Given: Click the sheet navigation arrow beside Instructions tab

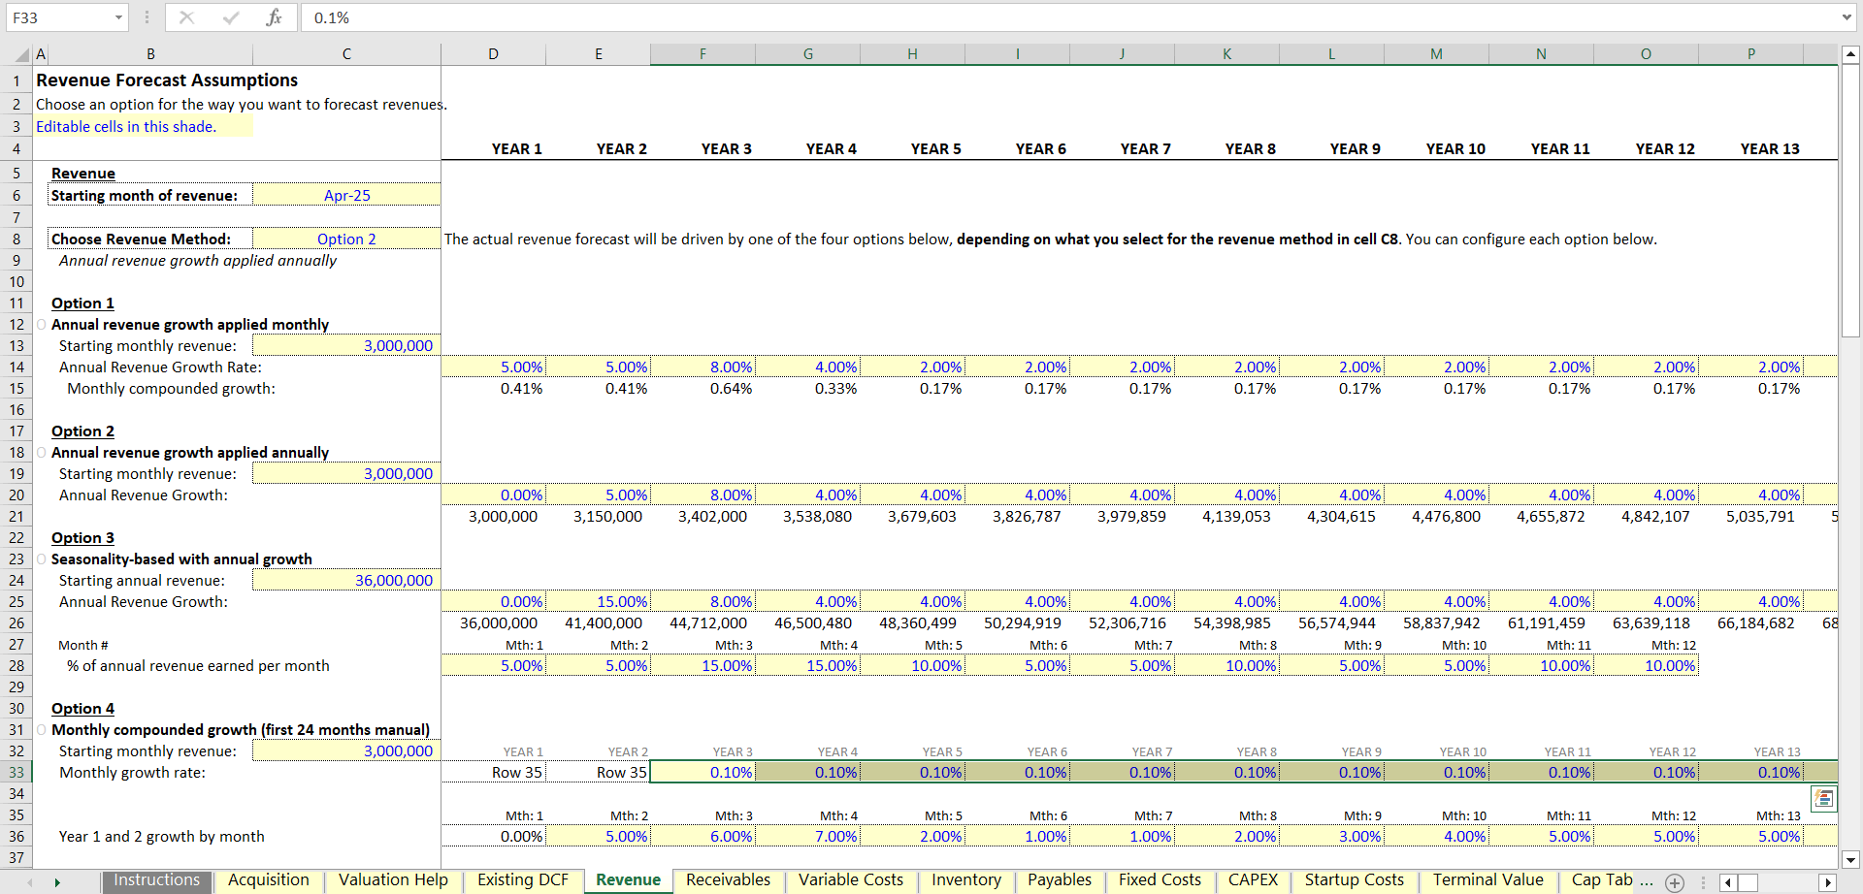Looking at the screenshot, I should click(58, 882).
